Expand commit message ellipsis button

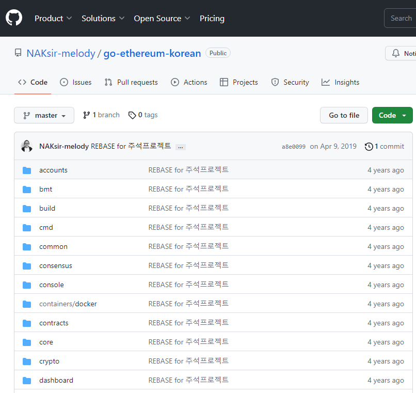[x=181, y=147]
